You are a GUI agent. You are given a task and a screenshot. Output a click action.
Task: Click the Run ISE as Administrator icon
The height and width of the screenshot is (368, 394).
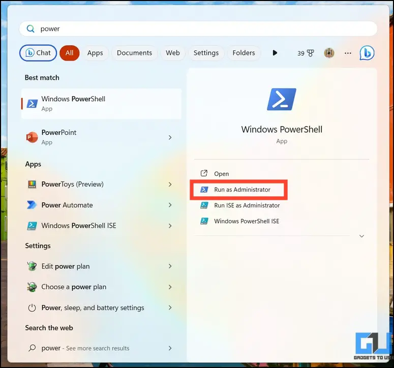pos(204,205)
